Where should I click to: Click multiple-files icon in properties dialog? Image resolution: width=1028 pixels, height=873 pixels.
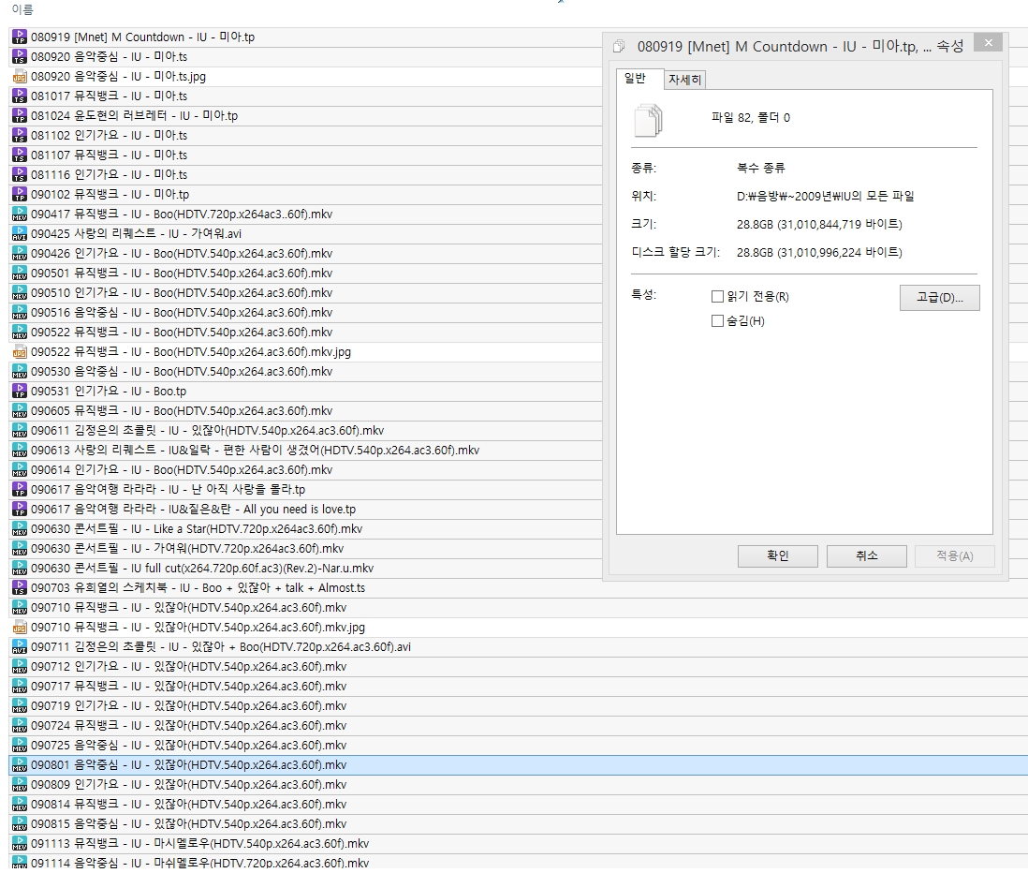(x=649, y=120)
